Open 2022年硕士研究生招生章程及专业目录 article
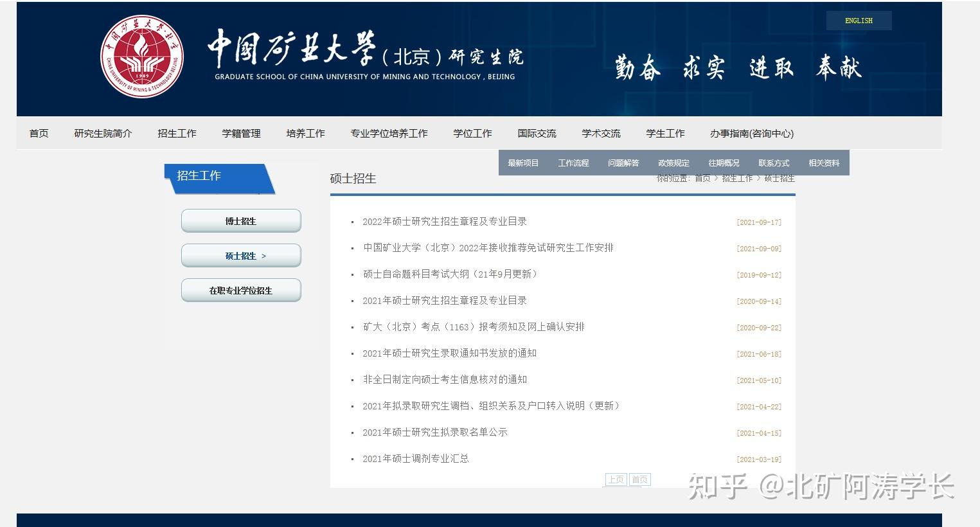 pos(445,221)
